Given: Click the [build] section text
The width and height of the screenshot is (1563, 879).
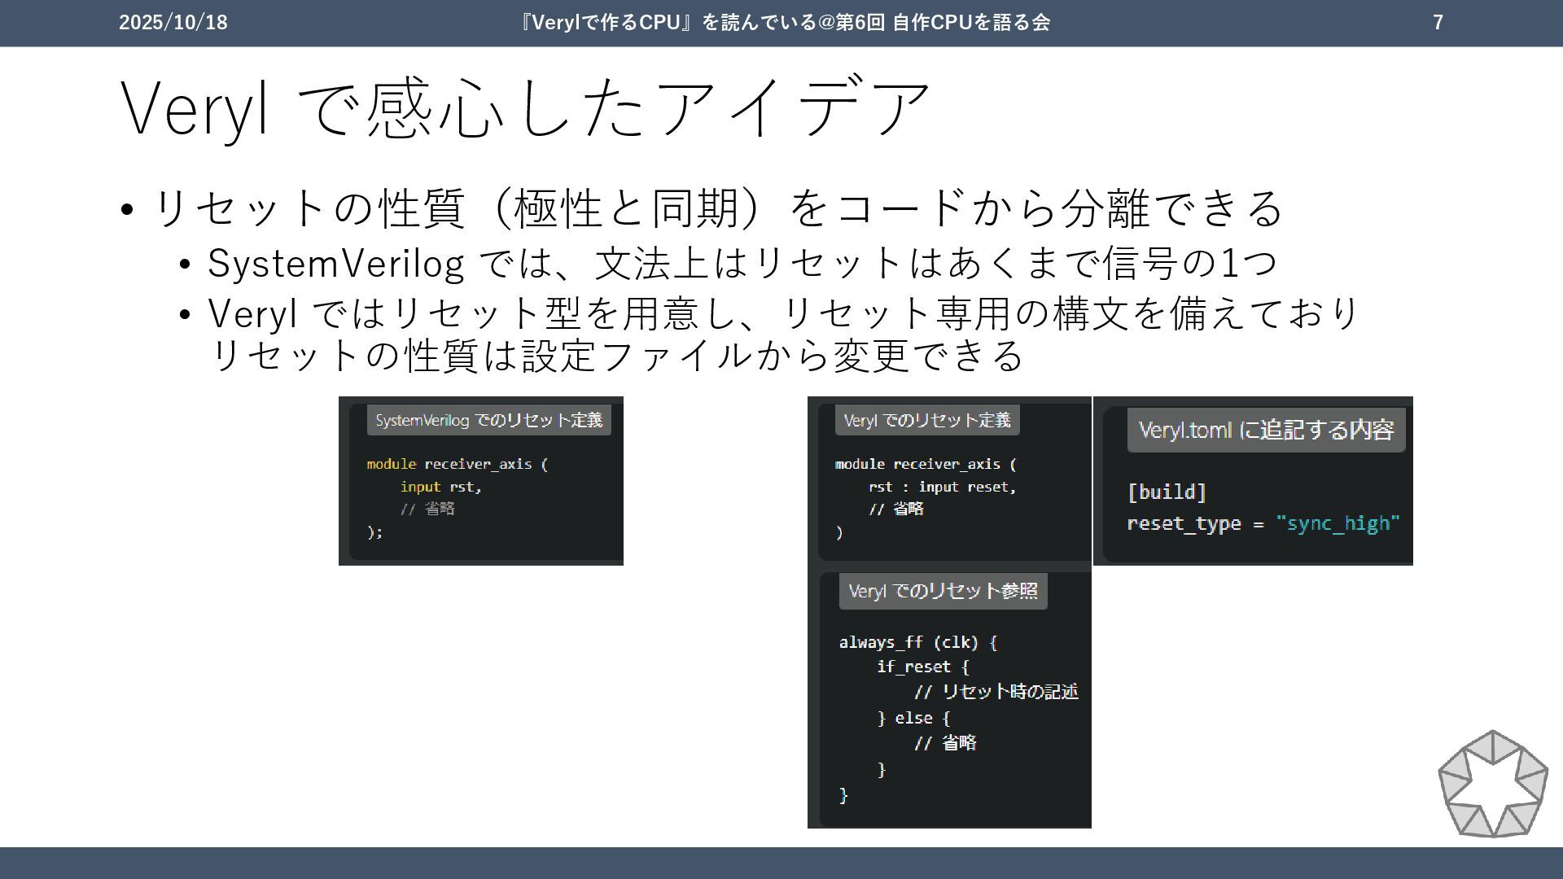Looking at the screenshot, I should (x=1167, y=492).
